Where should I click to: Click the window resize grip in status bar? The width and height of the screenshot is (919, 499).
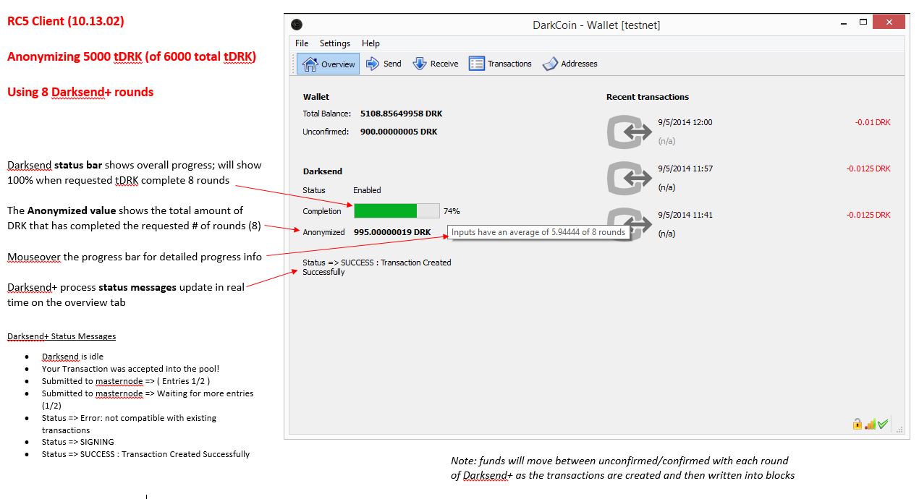(x=900, y=429)
